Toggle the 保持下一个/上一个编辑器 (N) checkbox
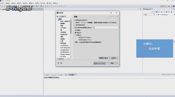 coord(75,23)
